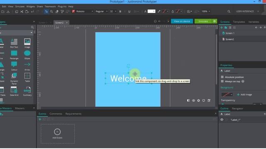The image size is (266, 149).
Task: Switch to the Navigator tab
Action: [x=237, y=108]
